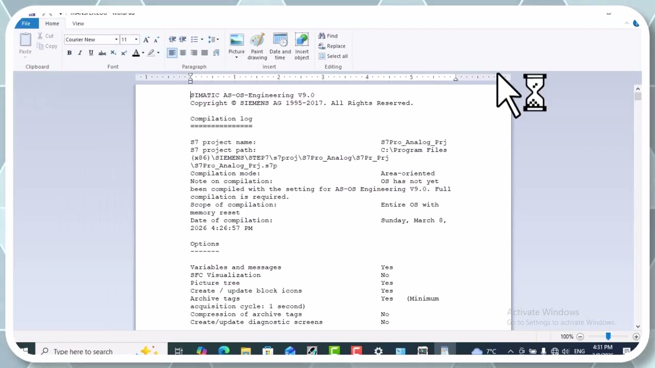Switch to the Home tab

pos(52,24)
